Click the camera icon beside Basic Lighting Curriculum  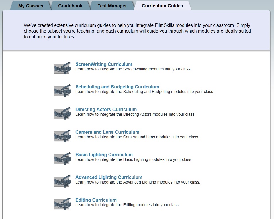(x=62, y=158)
